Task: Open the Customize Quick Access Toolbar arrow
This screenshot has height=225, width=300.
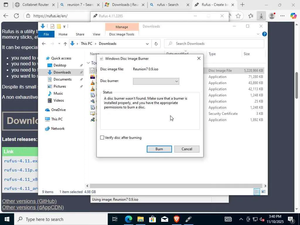Action: 64,27
